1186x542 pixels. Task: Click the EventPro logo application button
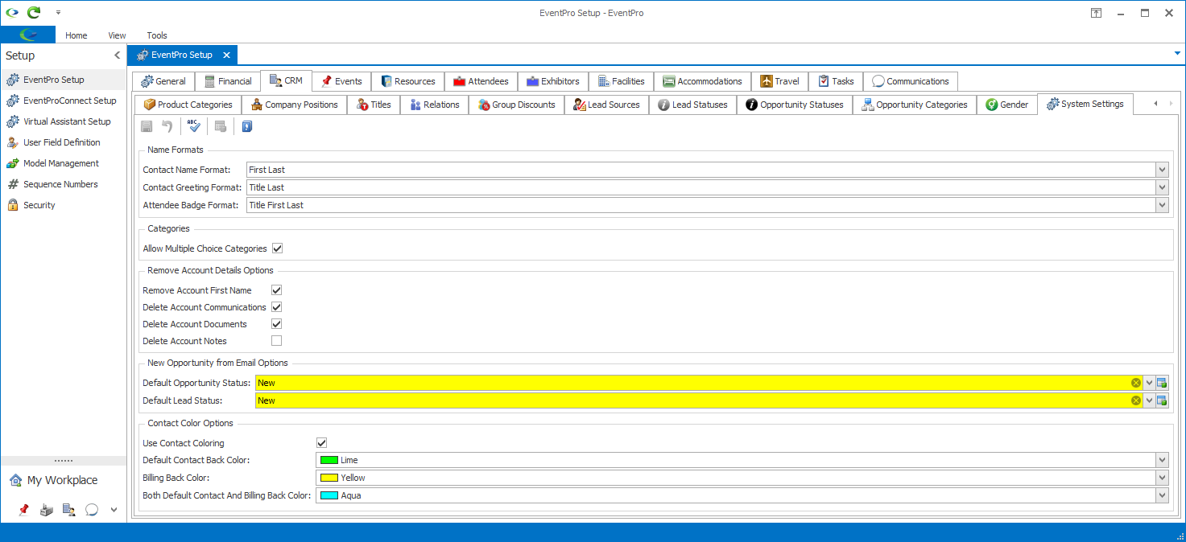tap(28, 35)
